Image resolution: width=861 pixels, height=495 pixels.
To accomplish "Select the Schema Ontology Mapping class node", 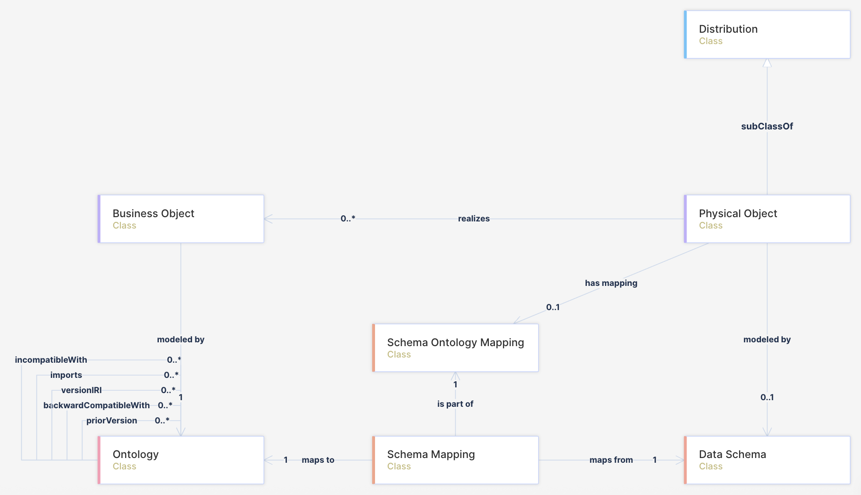I will click(455, 348).
